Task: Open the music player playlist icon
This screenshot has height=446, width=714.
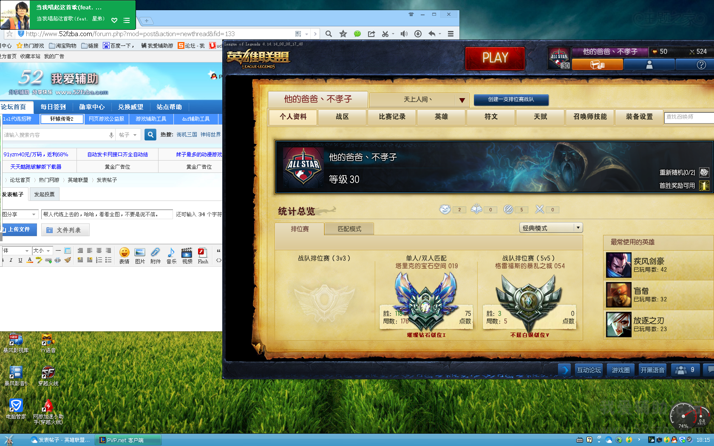Action: (x=127, y=20)
